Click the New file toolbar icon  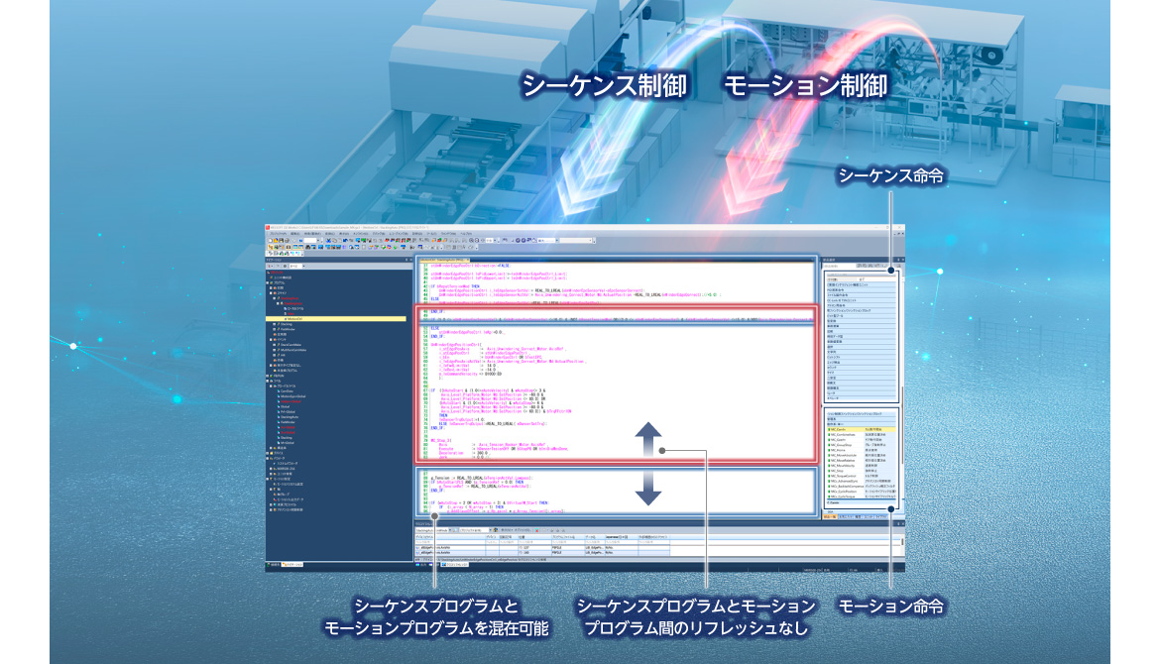click(270, 240)
